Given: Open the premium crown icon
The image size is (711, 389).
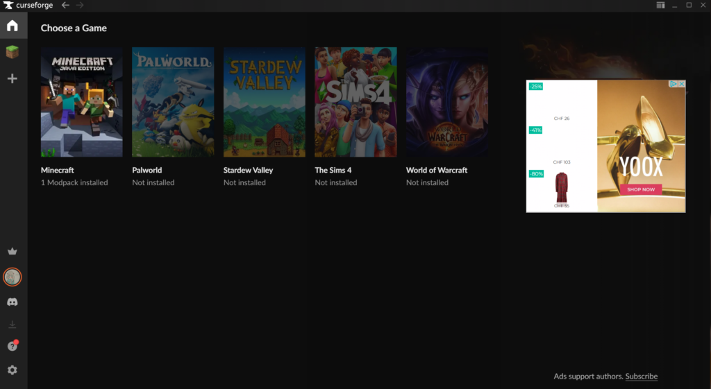Looking at the screenshot, I should (12, 251).
